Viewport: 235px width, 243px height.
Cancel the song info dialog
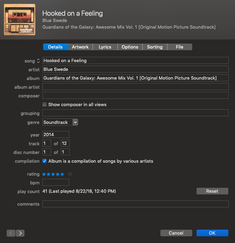(x=176, y=233)
